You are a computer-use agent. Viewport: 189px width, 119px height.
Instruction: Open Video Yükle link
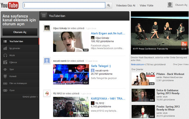146,5
